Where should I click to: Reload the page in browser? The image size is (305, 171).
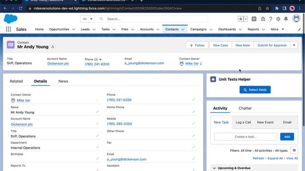[20, 9]
